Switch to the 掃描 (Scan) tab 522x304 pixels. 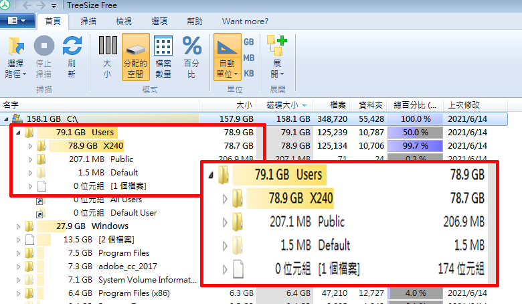click(x=88, y=21)
